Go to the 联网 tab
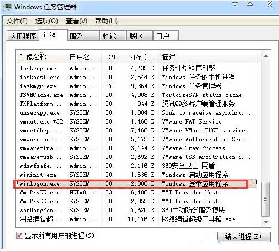The height and width of the screenshot is (251, 279). coord(139,36)
